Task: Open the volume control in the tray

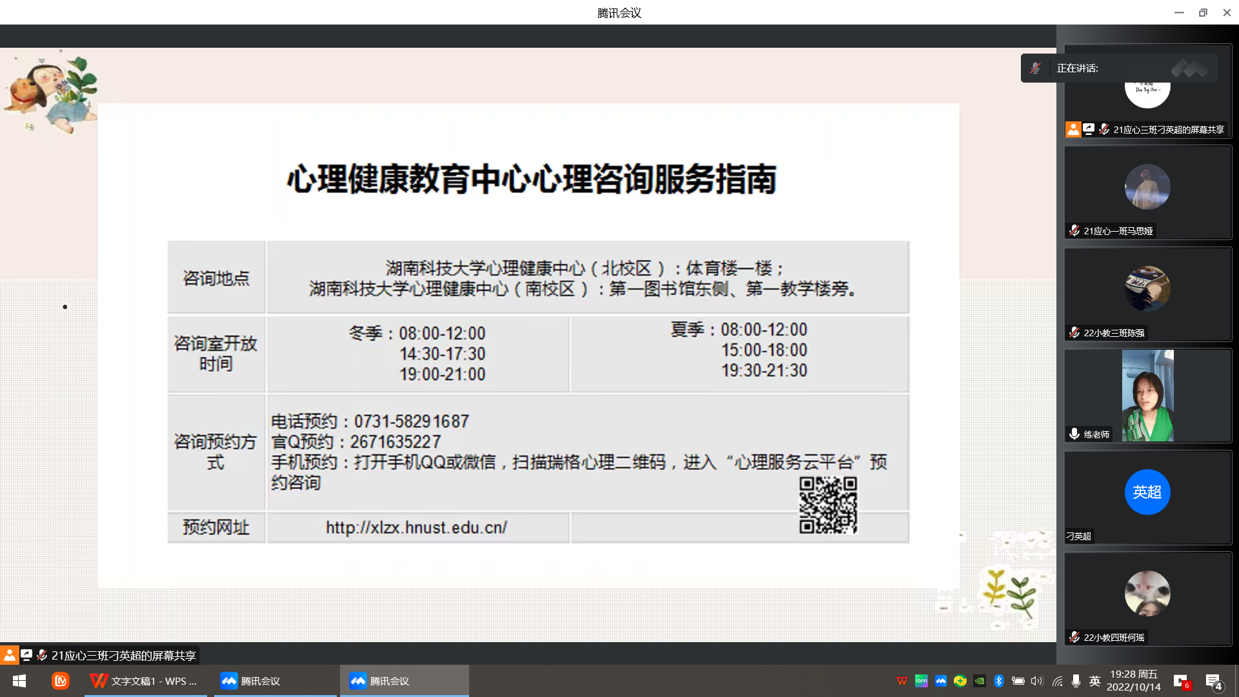Action: pyautogui.click(x=1037, y=681)
